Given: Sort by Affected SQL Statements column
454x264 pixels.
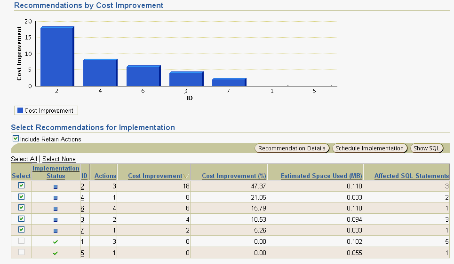Looking at the screenshot, I should click(x=411, y=176).
